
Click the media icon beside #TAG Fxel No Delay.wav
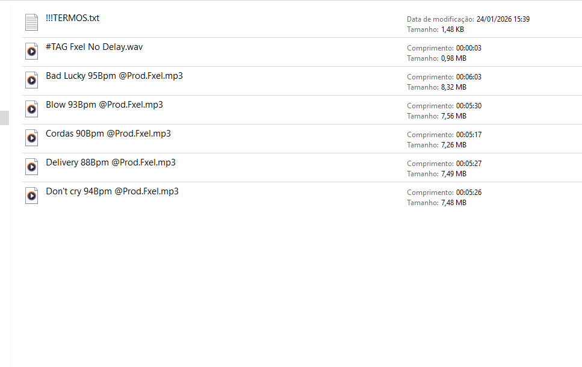point(31,51)
